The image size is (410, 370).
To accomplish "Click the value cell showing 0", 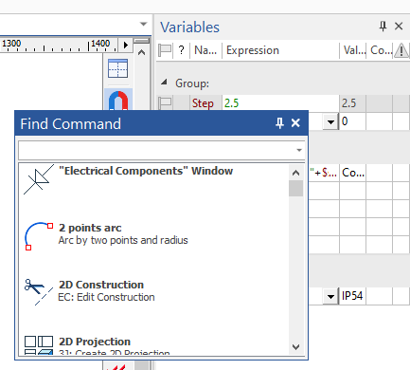I will (x=352, y=121).
